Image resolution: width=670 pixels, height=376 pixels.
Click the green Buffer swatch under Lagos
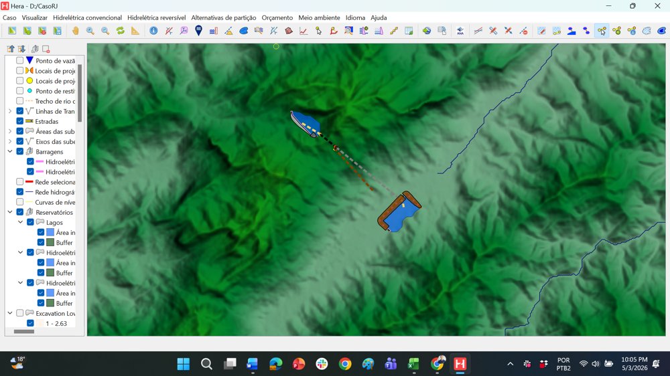[50, 242]
